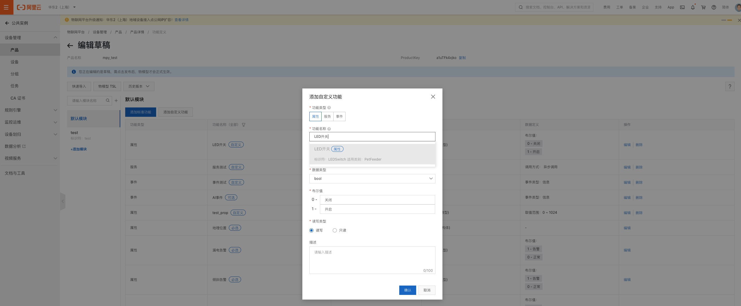Screen dimensions: 741x306
Task: Delete the test_prop row
Action: tap(639, 213)
